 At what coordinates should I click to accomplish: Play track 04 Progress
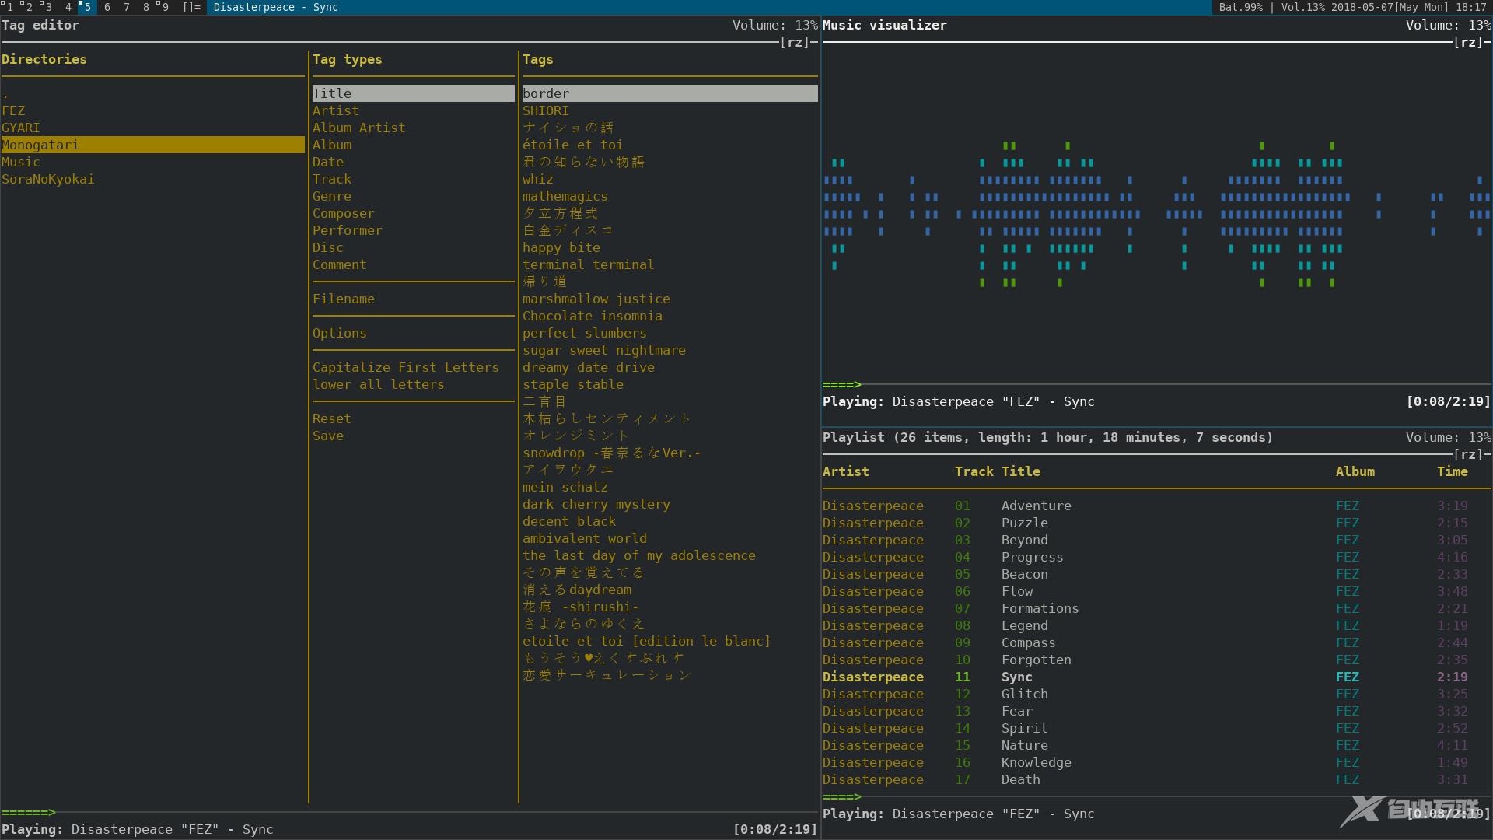coord(1157,557)
